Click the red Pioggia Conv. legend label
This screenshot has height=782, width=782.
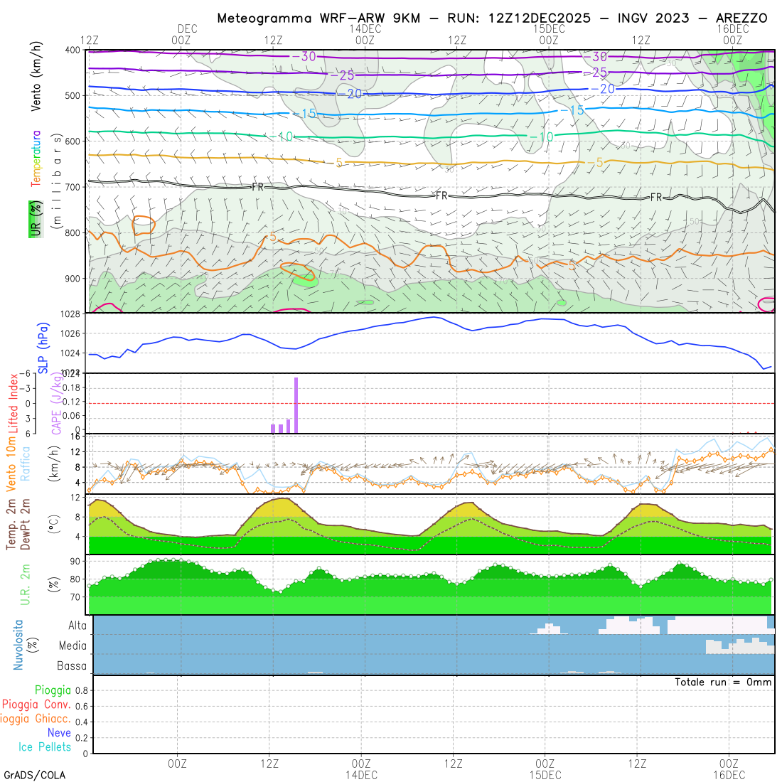[x=36, y=704]
